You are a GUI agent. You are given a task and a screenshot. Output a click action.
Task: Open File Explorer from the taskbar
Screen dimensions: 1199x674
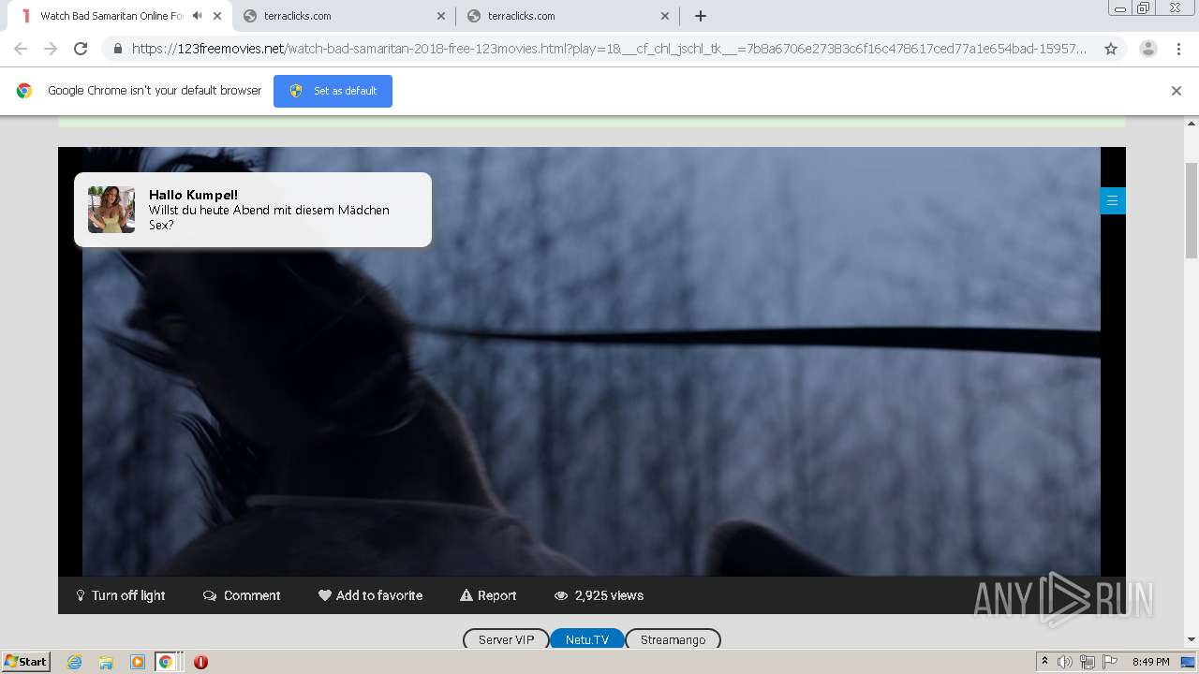click(106, 662)
